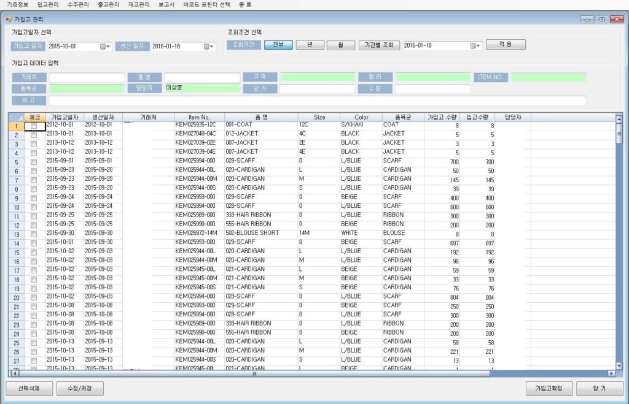Image resolution: width=629 pixels, height=404 pixels.
Task: Click the horizontal scrollbar thumb under the grid
Action: click(254, 373)
